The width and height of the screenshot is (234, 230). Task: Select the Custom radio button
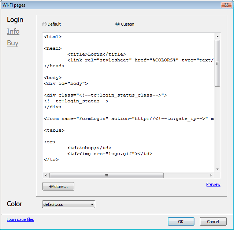(x=118, y=24)
